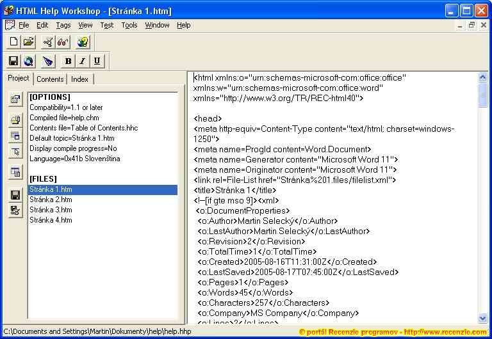Apply Bold formatting tag

click(68, 61)
